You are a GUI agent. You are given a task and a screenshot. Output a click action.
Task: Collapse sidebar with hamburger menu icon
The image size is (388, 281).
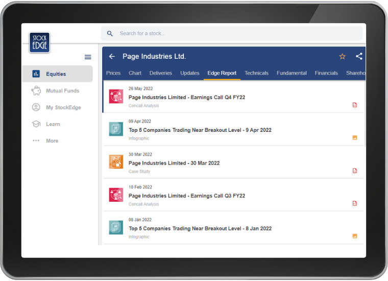point(88,57)
